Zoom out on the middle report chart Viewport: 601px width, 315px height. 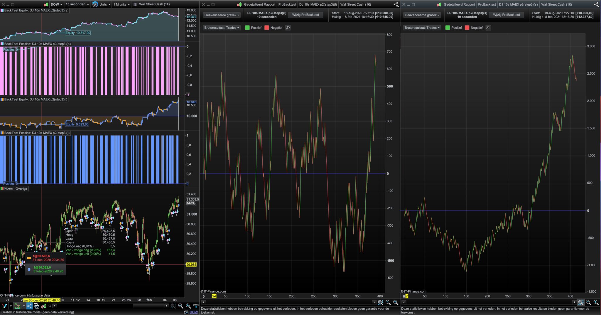pos(388,302)
